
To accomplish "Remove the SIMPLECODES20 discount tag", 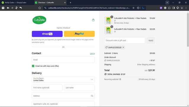I will (123, 47).
